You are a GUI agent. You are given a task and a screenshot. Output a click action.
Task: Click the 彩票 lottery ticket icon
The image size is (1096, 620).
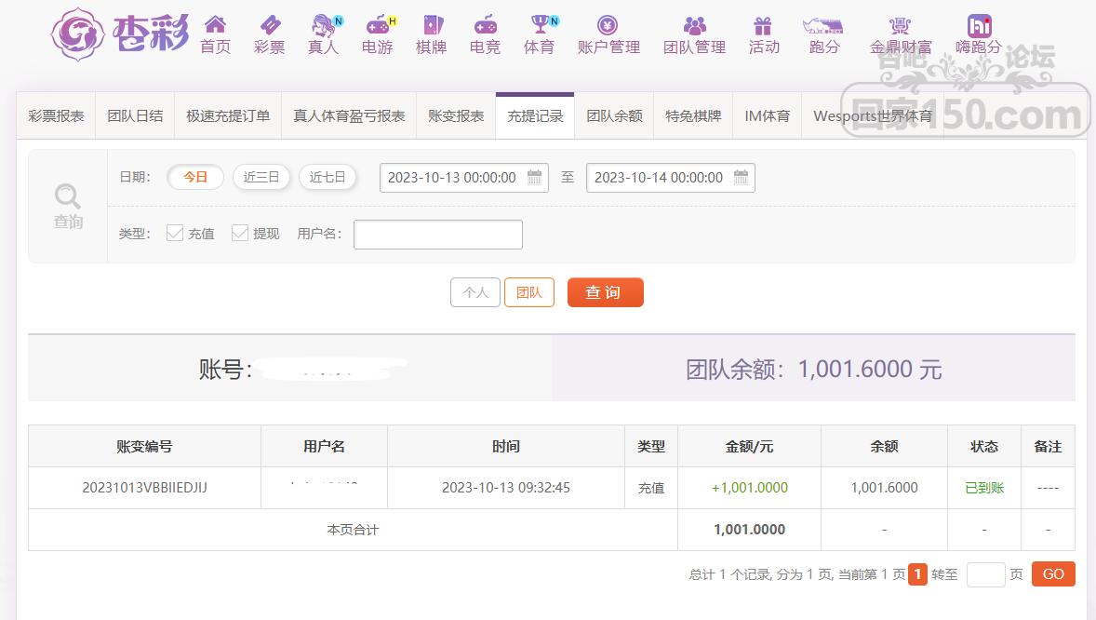point(269,24)
